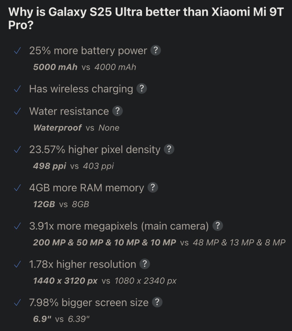Screen dimensions: 292x331
Task: Click the Waterproof vs None detail
Action: tap(76, 128)
